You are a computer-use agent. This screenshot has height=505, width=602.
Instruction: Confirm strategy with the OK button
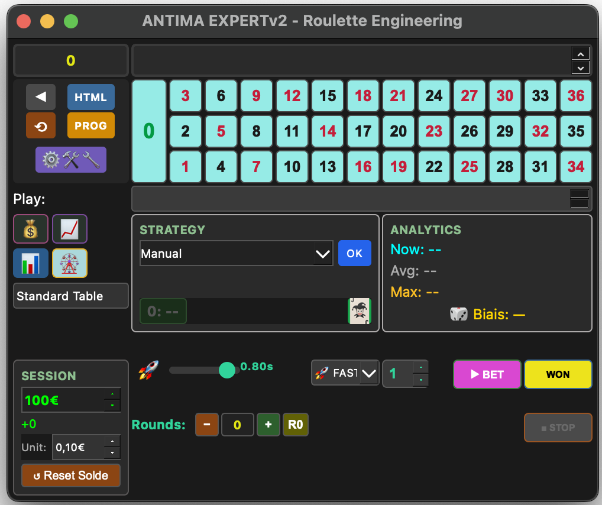[354, 253]
